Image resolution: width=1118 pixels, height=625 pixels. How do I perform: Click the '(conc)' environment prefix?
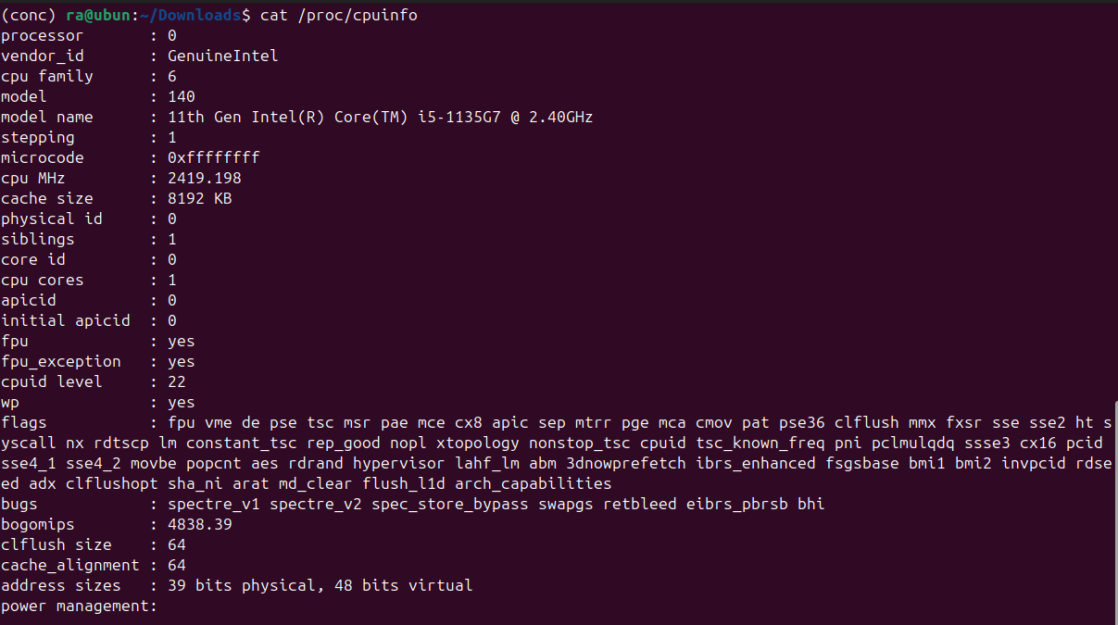(29, 16)
